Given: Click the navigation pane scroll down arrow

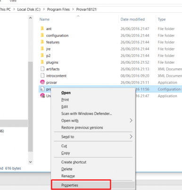Looking at the screenshot, I should click(31, 162).
